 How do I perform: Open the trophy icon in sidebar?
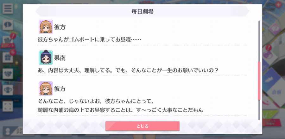coord(8,90)
